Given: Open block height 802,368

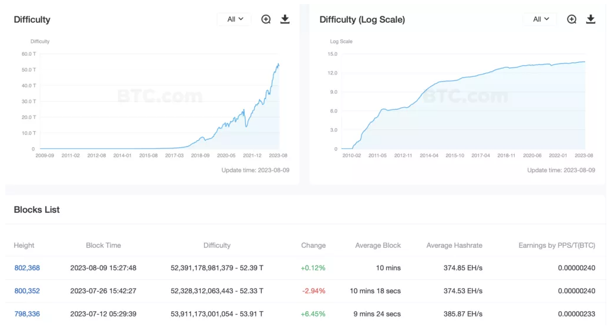Looking at the screenshot, I should click(x=27, y=268).
